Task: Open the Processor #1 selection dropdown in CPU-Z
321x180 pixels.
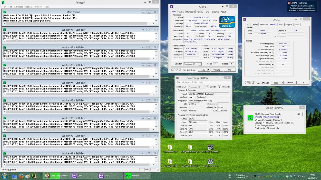Action: [192, 64]
